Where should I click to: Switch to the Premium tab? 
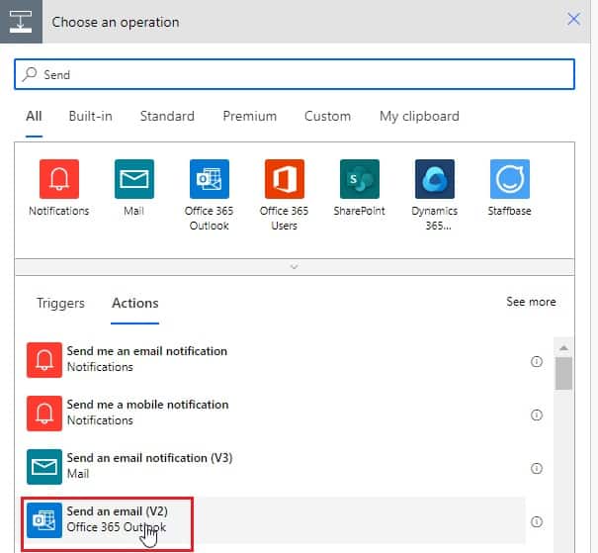click(250, 116)
